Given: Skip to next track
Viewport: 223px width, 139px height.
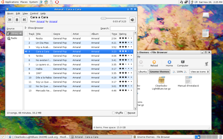Looking at the screenshot, I should tap(24, 20).
